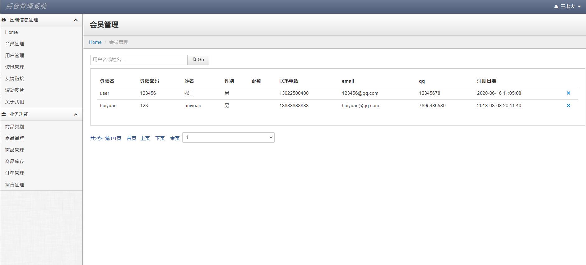Viewport: 586px width, 265px height.
Task: Select phone number 13888888888
Action: coord(294,106)
